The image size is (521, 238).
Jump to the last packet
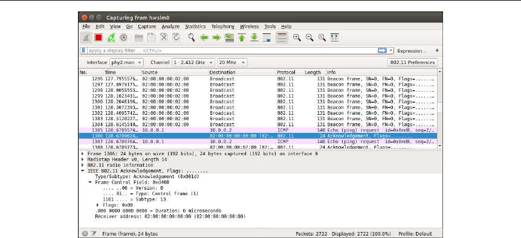tap(254, 37)
